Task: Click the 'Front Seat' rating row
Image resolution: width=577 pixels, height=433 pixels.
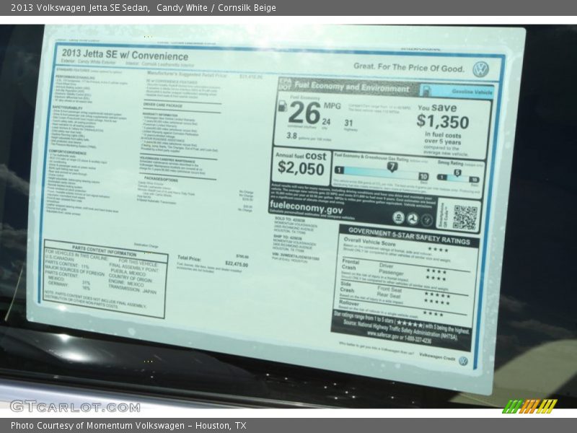Action: point(389,290)
